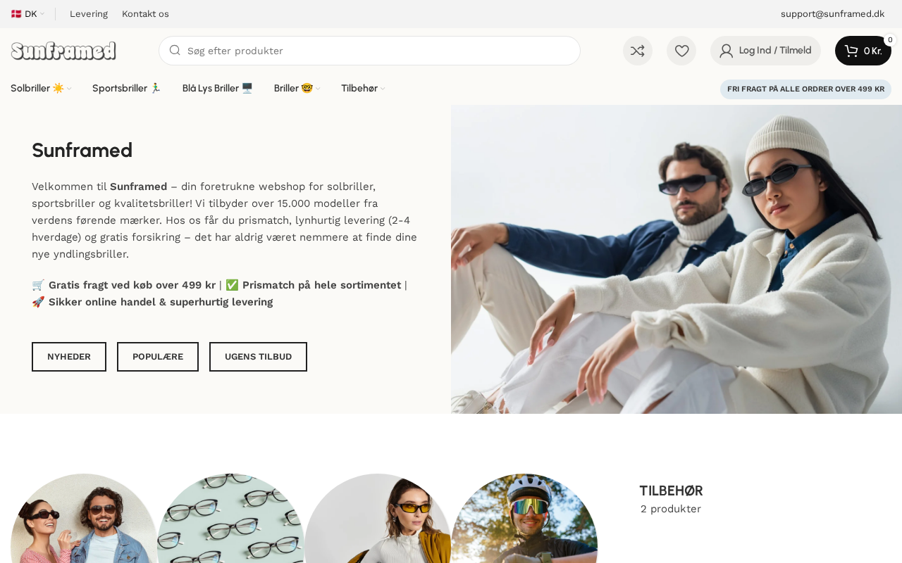
Task: Click Log Ind / Tilmeld
Action: (x=765, y=51)
